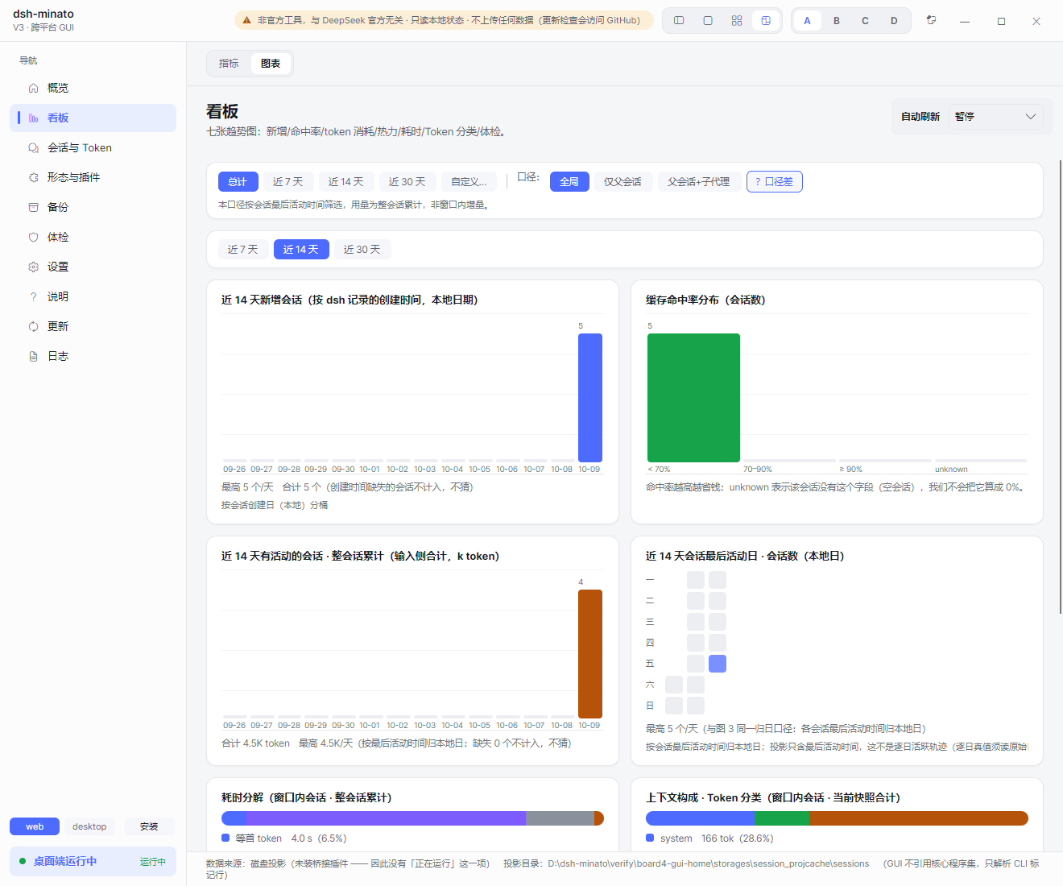Open 概览 overview in the sidebar

tap(93, 88)
